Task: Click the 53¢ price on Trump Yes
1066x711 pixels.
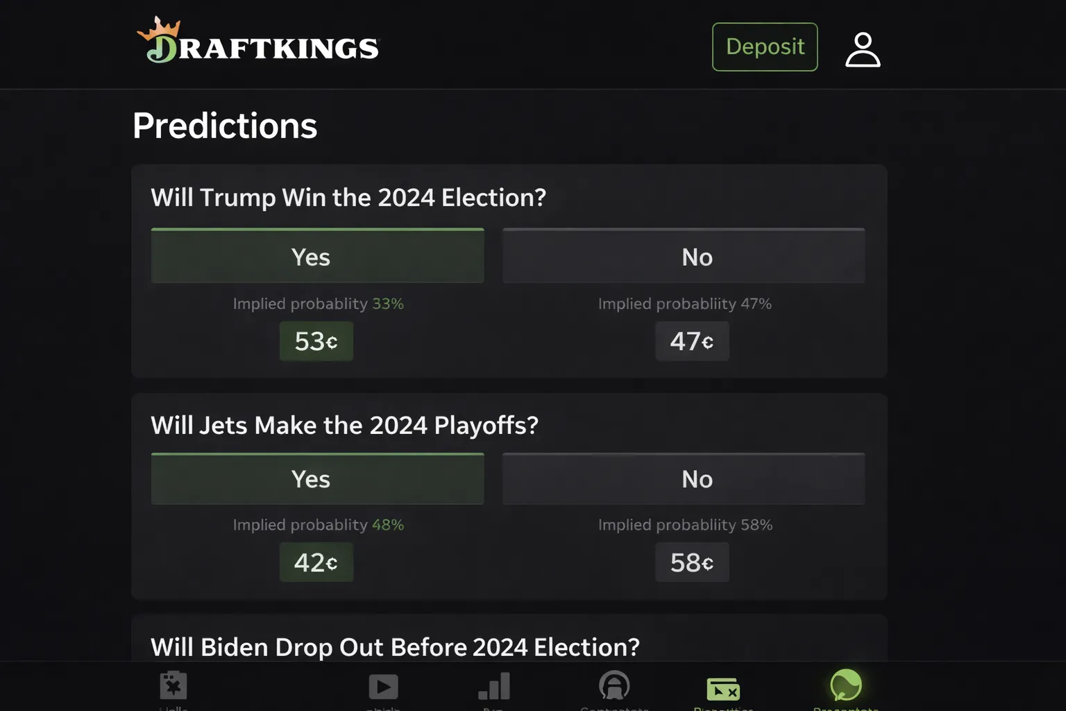Action: 316,341
